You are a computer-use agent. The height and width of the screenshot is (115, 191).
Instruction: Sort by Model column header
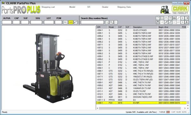coord(112,27)
